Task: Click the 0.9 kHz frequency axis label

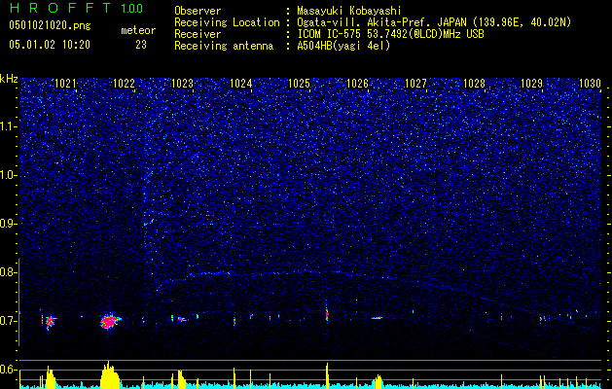Action: click(x=9, y=224)
